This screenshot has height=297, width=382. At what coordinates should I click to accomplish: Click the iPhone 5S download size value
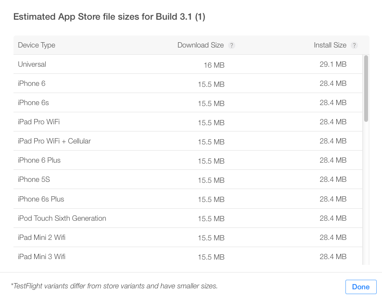[x=211, y=180]
